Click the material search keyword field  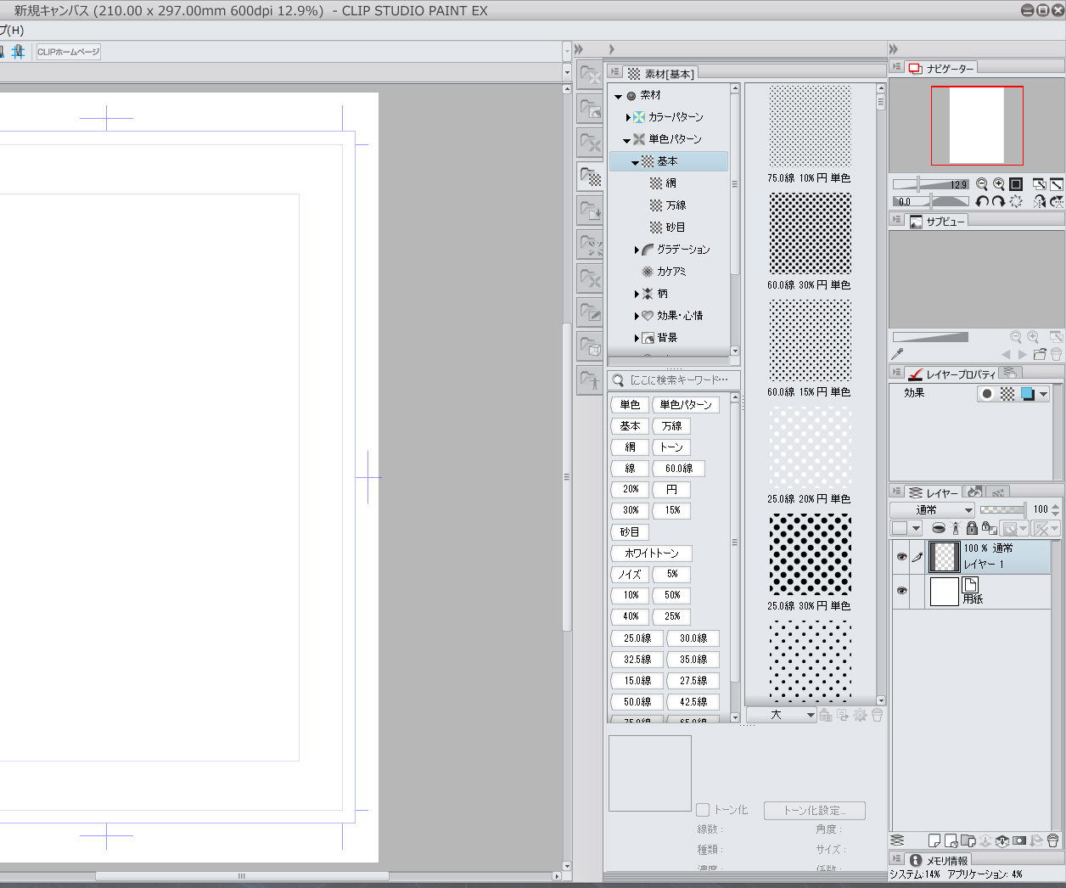[678, 380]
